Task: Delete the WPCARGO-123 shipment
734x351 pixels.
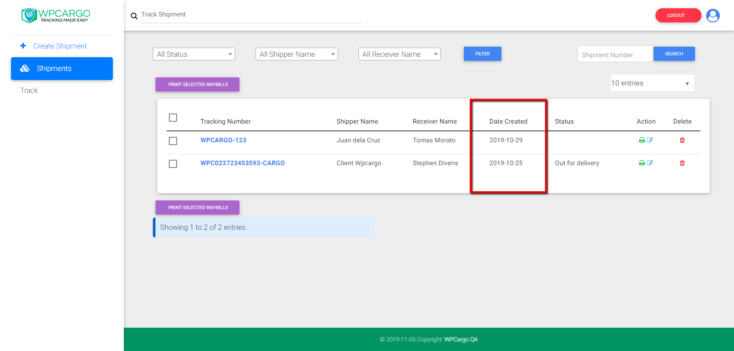Action: coord(682,140)
